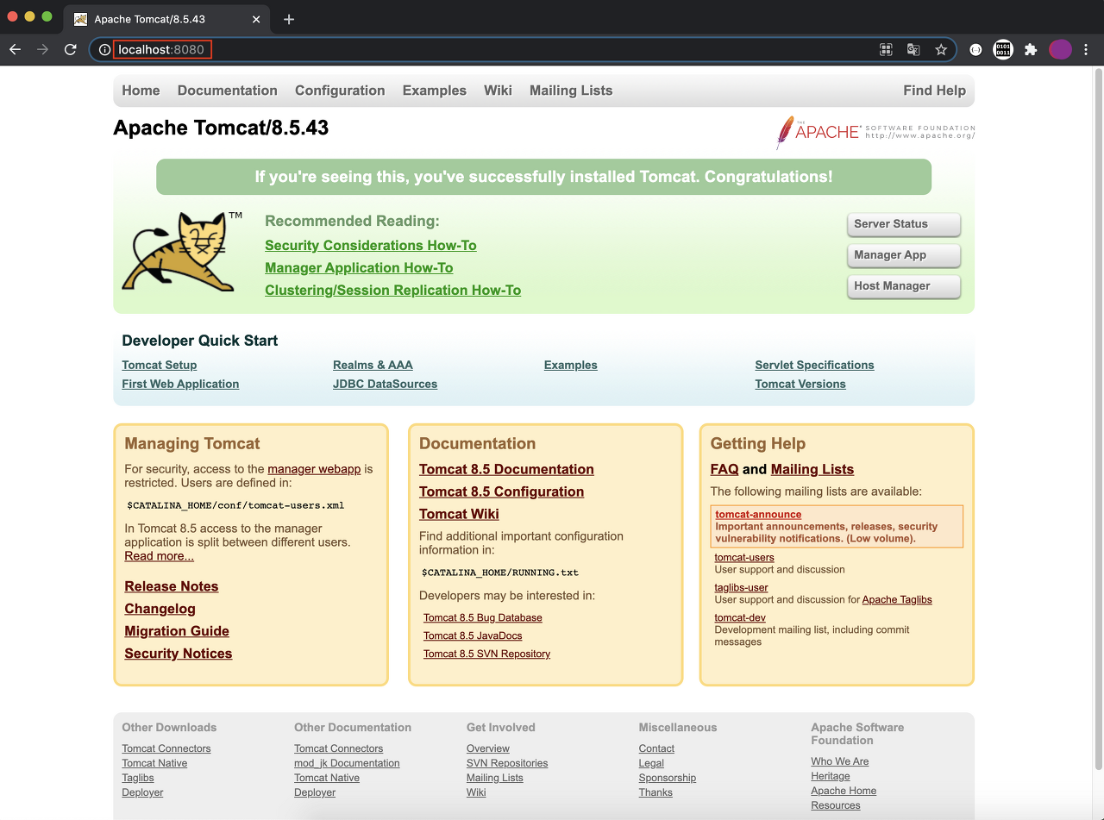Open Find Help in the navigation bar
The width and height of the screenshot is (1104, 820).
[935, 91]
